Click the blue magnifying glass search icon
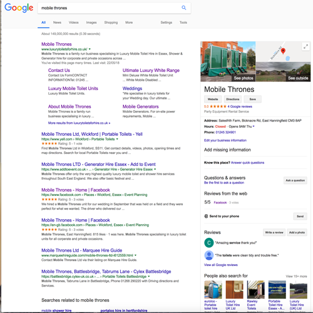Screen dimensions: 313x313 coord(183,8)
